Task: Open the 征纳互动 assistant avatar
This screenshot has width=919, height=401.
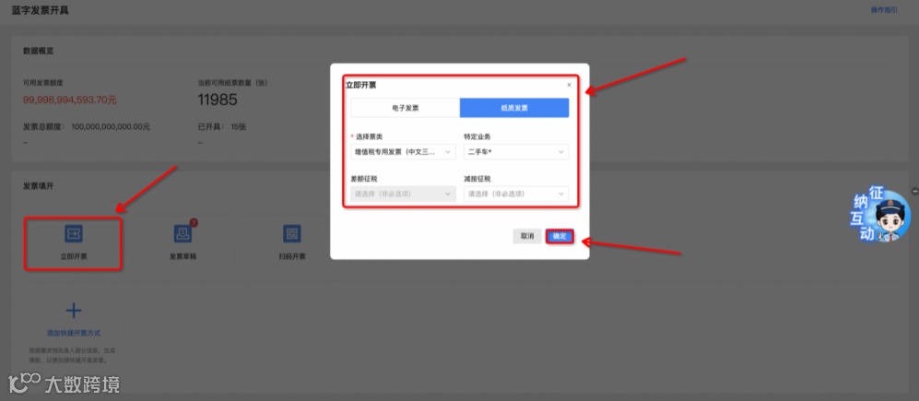Action: click(881, 215)
